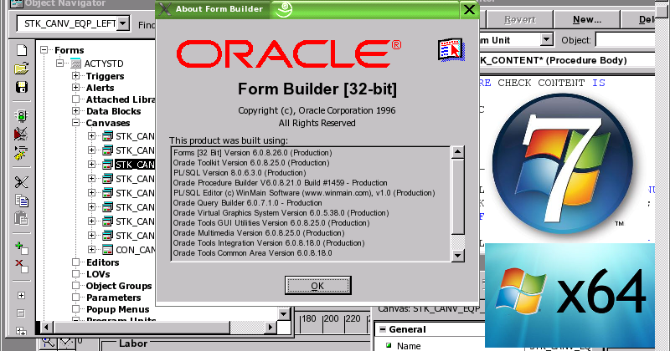The width and height of the screenshot is (670, 351).
Task: Click scroll-down arrow of version list
Action: pos(457,255)
